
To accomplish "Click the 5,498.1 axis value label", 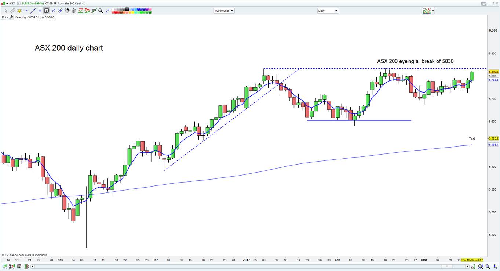I will pos(493,145).
